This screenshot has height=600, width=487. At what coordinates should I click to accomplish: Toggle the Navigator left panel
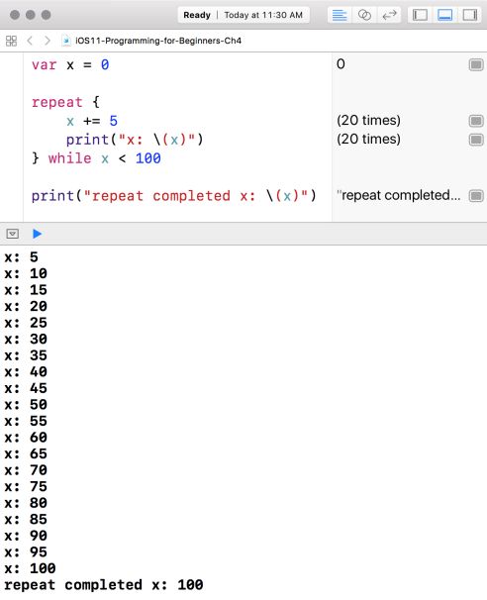420,15
